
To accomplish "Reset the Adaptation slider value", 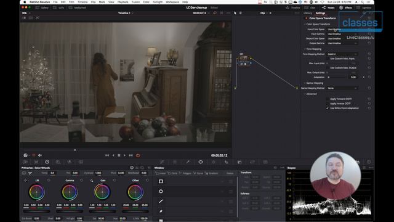I will coord(369,77).
